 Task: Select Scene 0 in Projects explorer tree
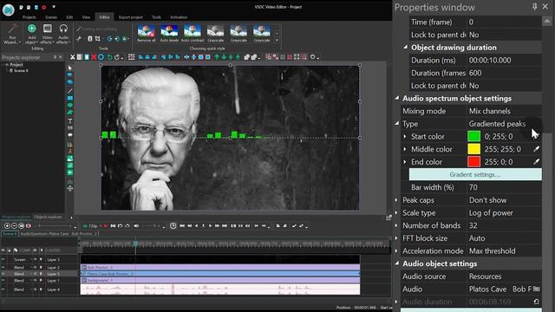point(19,71)
